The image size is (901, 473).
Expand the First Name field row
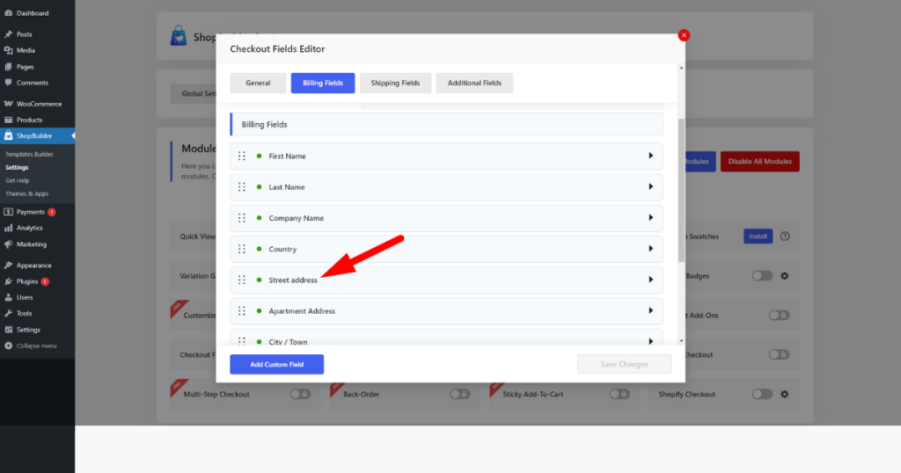(x=651, y=156)
